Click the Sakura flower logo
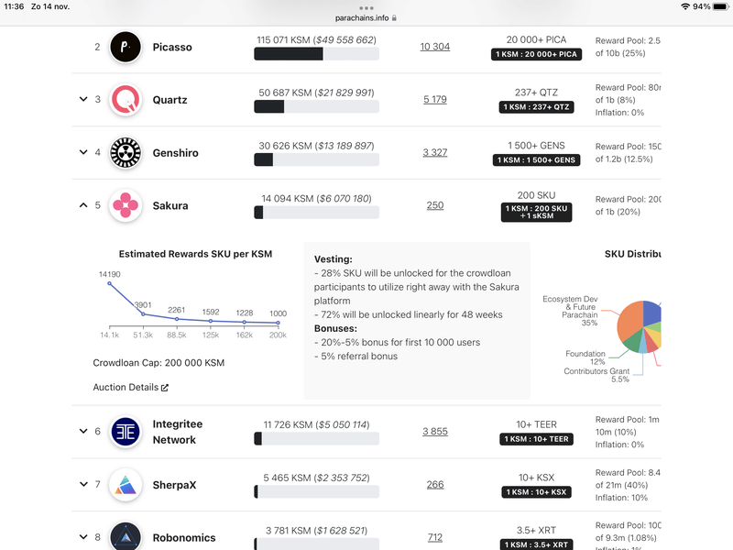 [126, 205]
